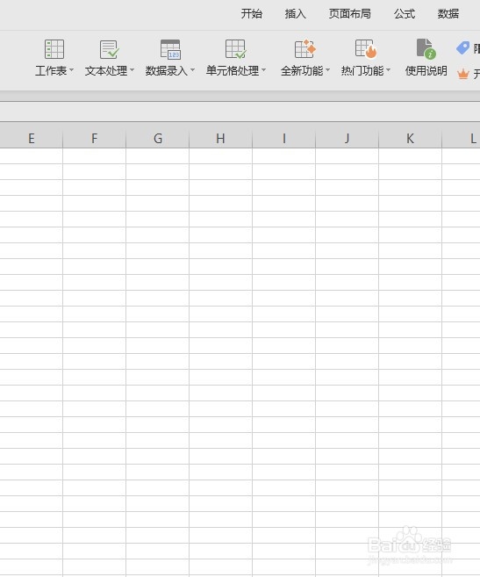Screen dimensions: 480x577
Task: Select column E header
Action: click(x=32, y=139)
